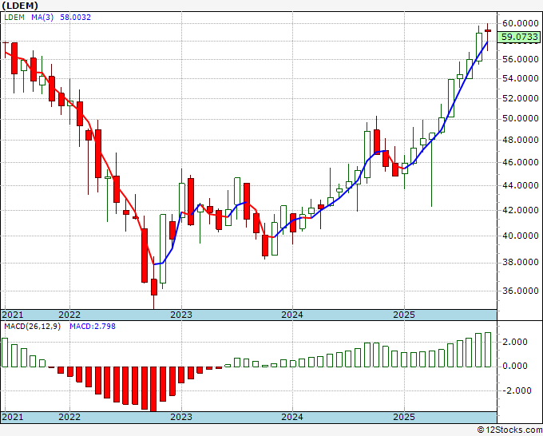Click the (LDEM) chart title

tap(20, 6)
